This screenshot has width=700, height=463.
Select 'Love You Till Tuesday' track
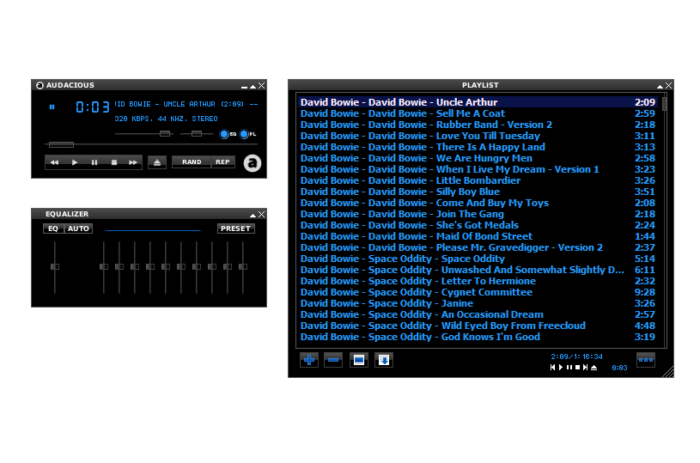tap(478, 136)
